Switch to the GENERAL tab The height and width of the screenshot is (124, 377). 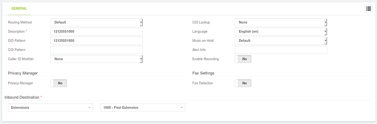pos(19,9)
